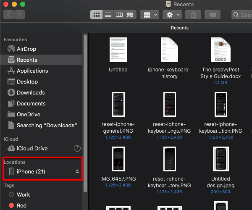
Task: Click in the Search field
Action: 243,15
